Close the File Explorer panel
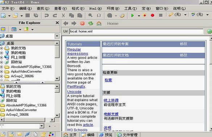This screenshot has height=137, width=212. (x=57, y=23)
